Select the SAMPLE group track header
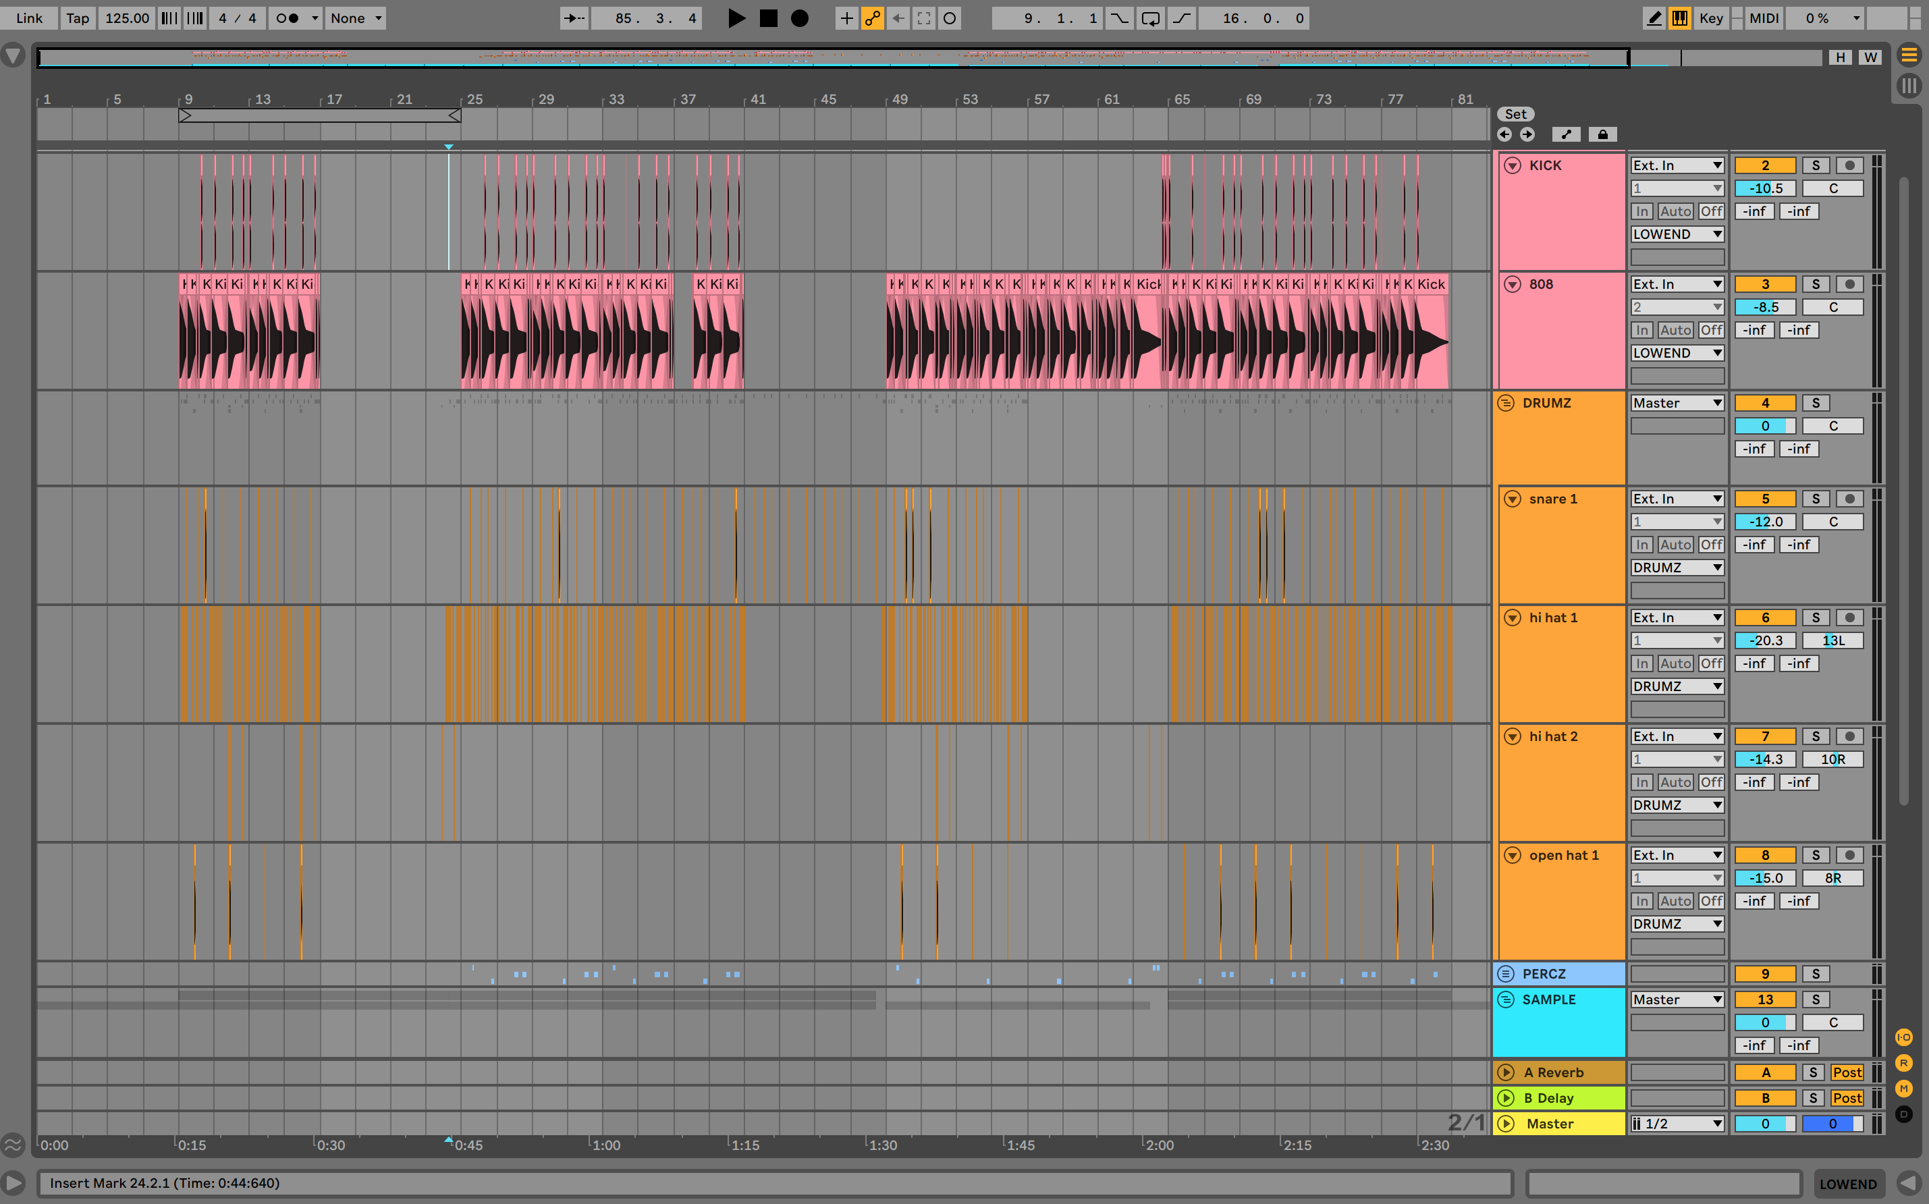1929x1204 pixels. (x=1559, y=1022)
